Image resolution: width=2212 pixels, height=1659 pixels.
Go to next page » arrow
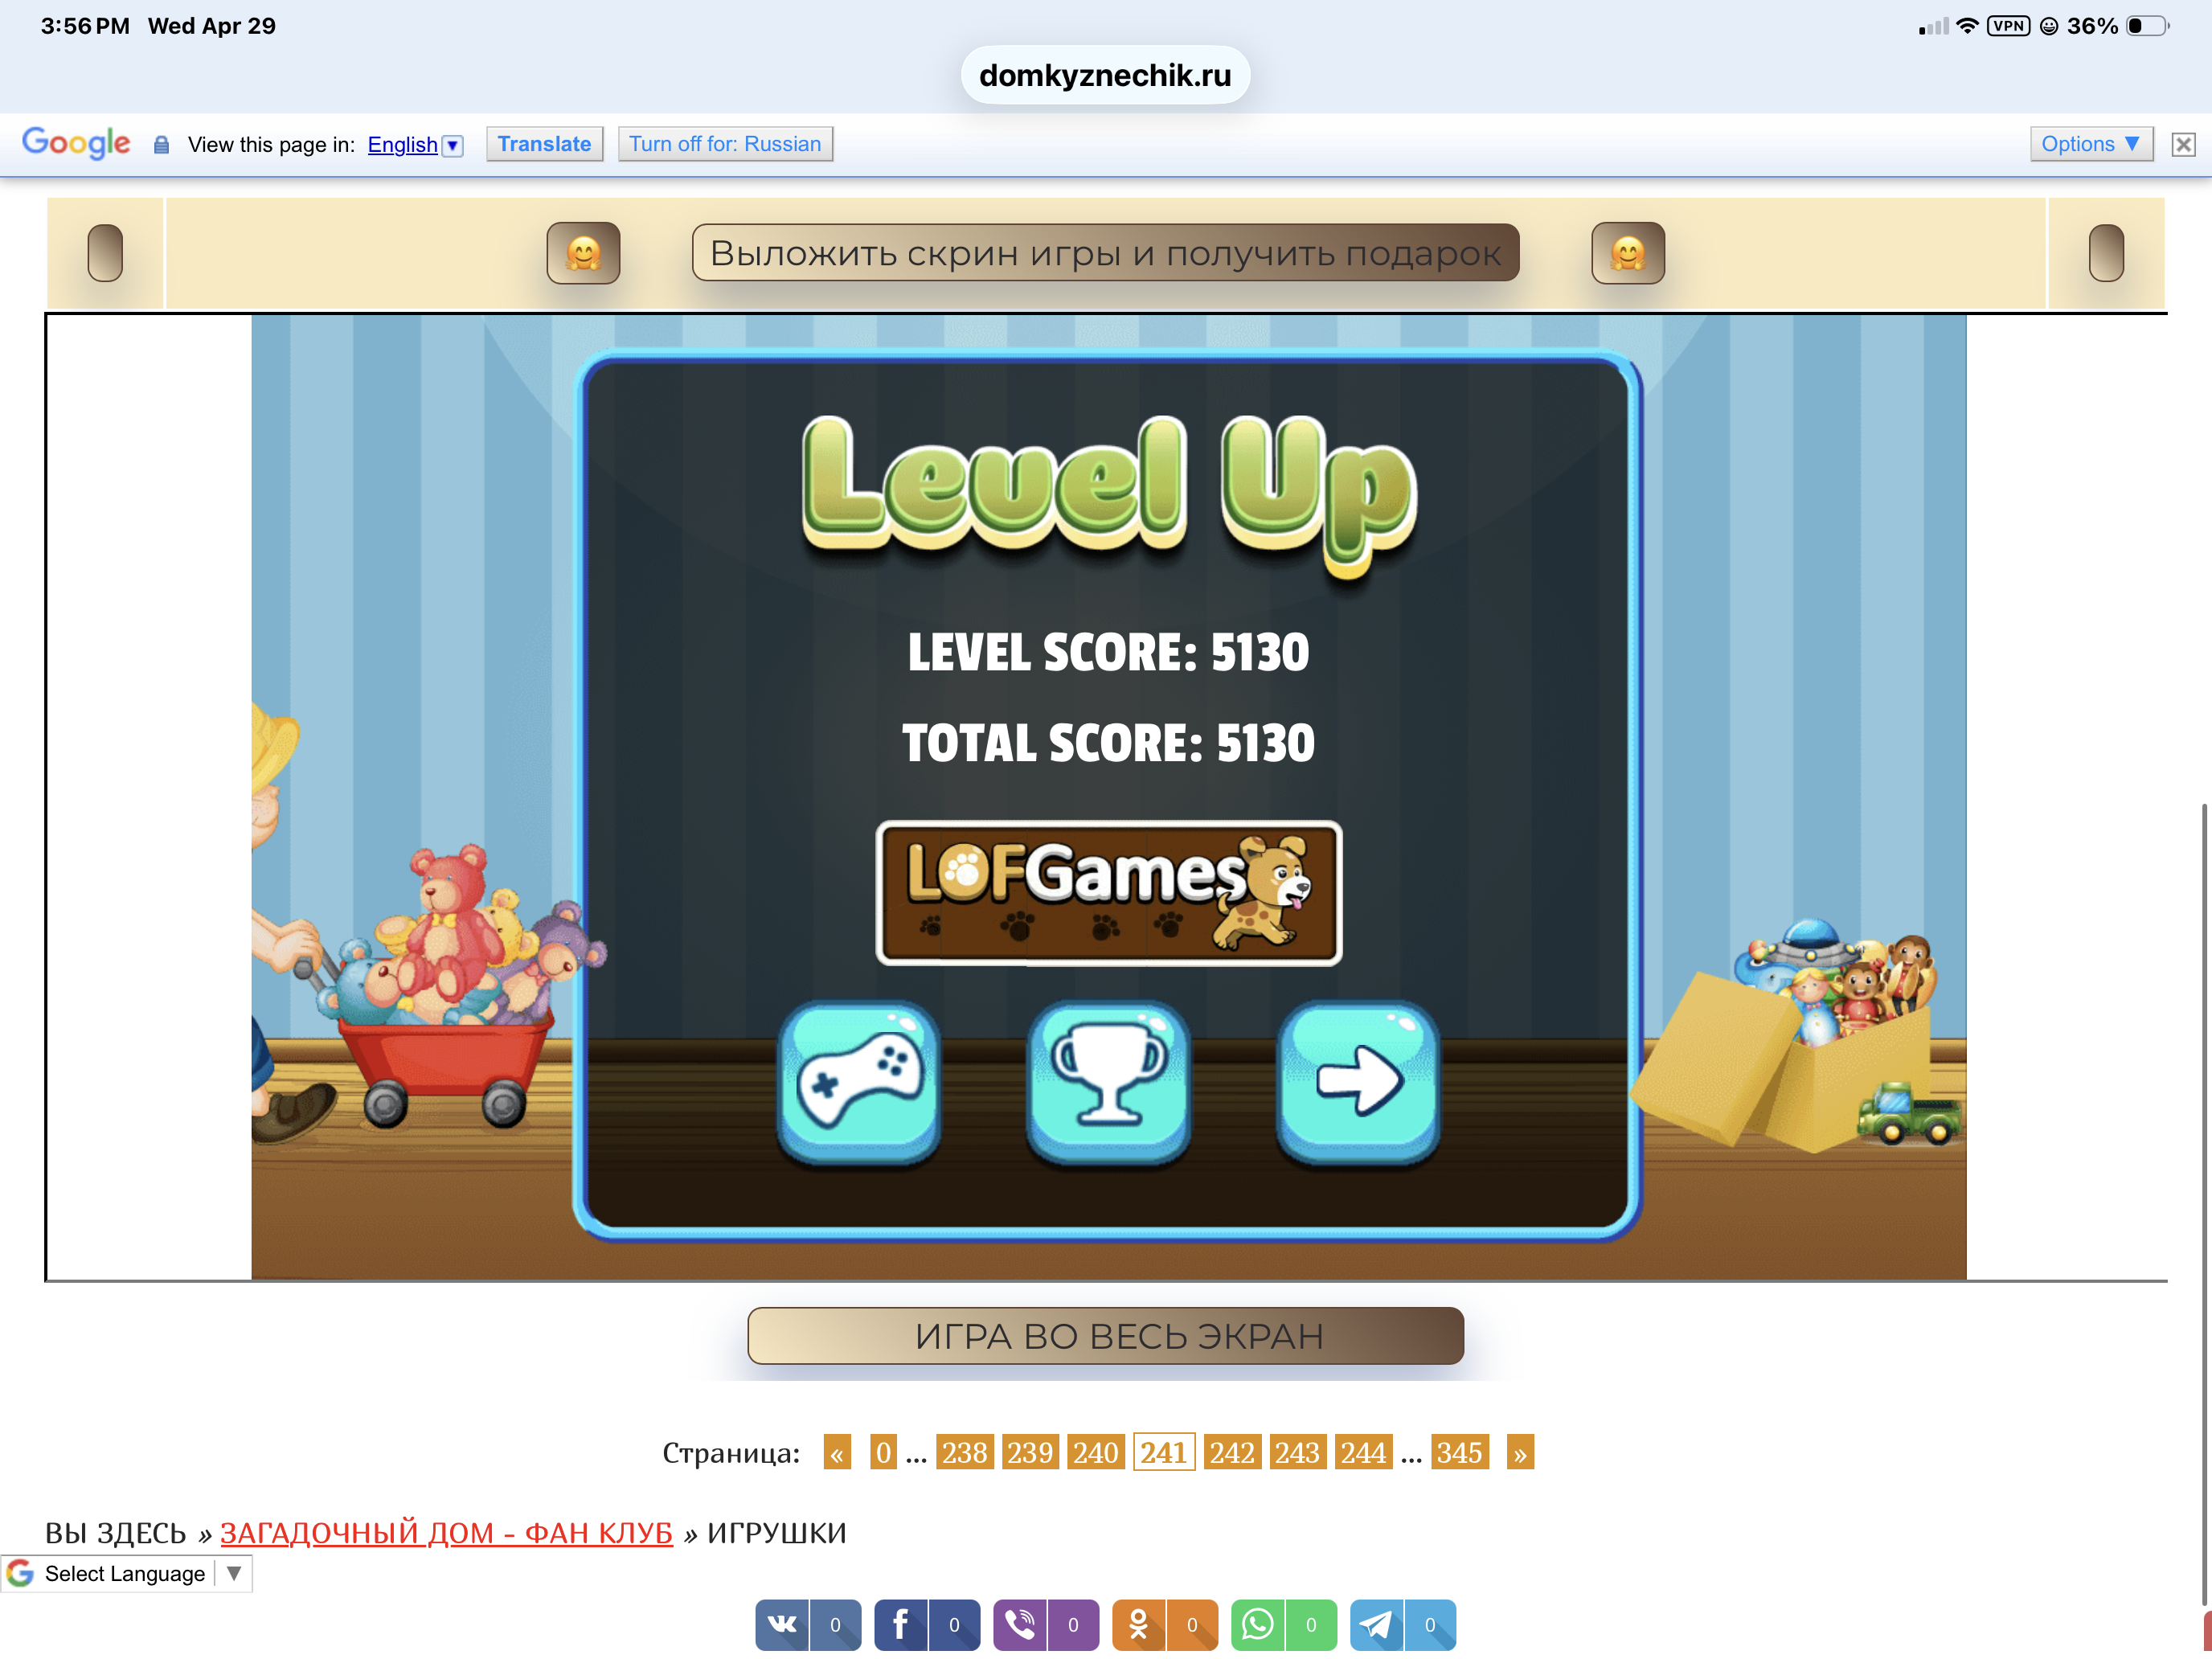[x=1520, y=1453]
